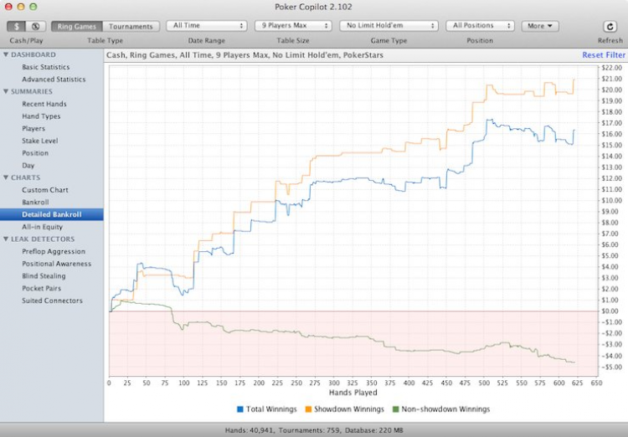Select Recent Hands in the sidebar

pyautogui.click(x=44, y=104)
